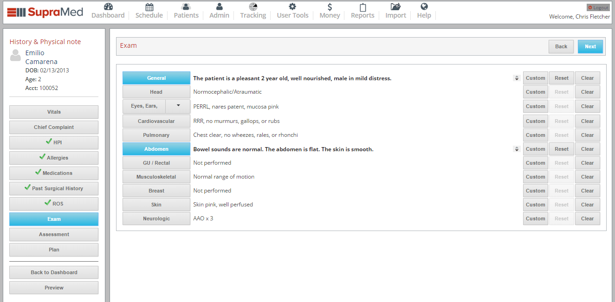The height and width of the screenshot is (302, 615).
Task: Open the General row text stepper arrows
Action: pyautogui.click(x=517, y=78)
